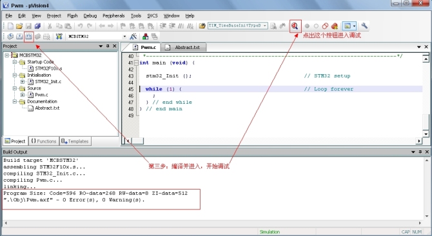
Task: Toggle a bookmark on the current line
Action: coord(123,26)
